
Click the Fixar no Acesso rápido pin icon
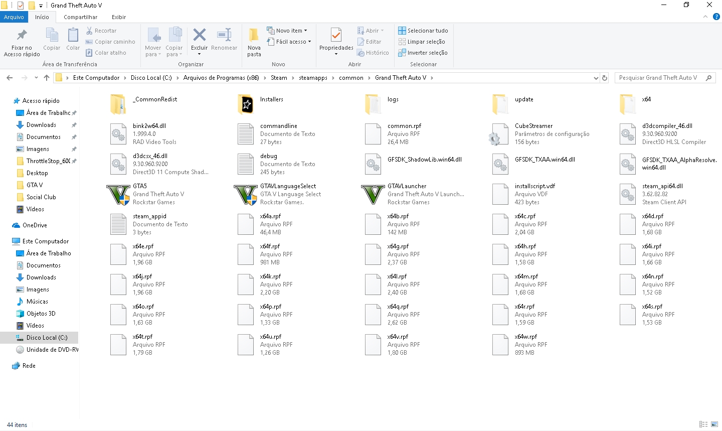tap(22, 35)
